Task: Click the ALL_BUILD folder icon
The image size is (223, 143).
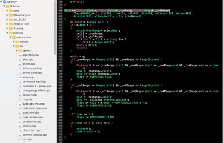Action: tap(11, 19)
